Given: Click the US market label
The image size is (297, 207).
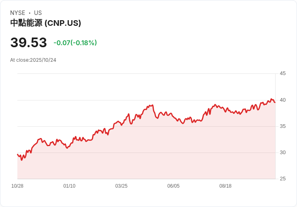Looking at the screenshot, I should (x=38, y=13).
